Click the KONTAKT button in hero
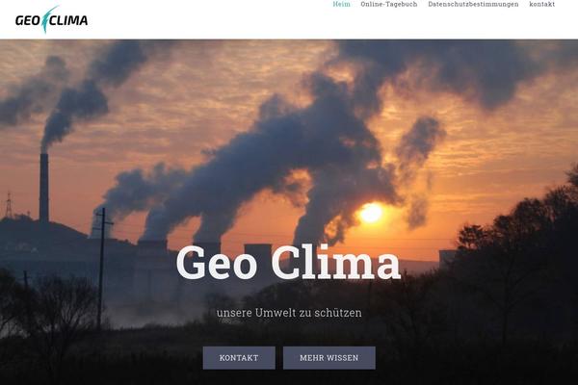 click(239, 358)
